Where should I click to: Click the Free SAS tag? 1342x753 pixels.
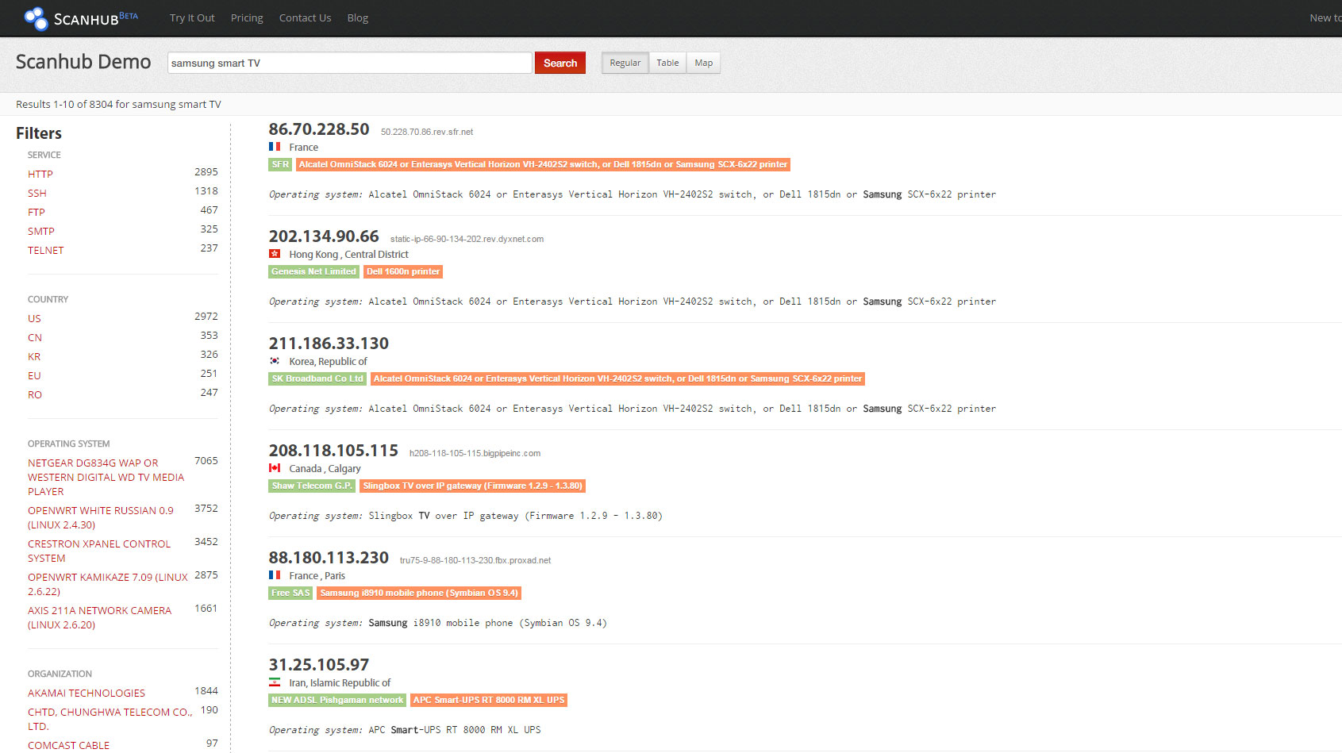point(290,593)
